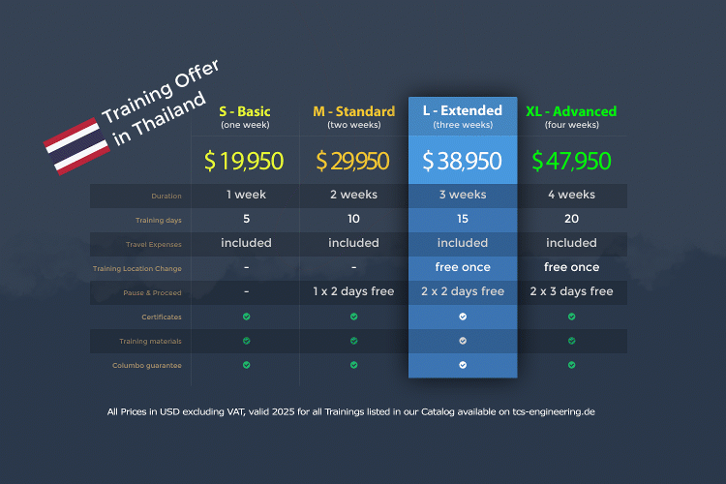
Task: Click the $19,950 Basic price
Action: pos(246,162)
